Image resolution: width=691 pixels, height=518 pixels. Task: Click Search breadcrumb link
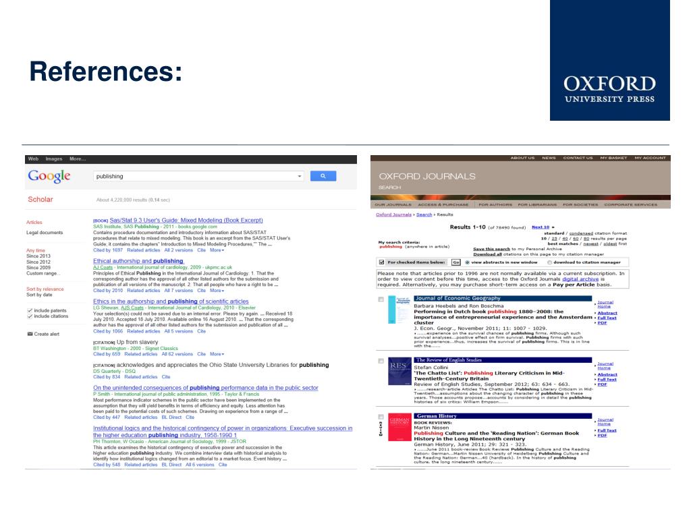(424, 214)
